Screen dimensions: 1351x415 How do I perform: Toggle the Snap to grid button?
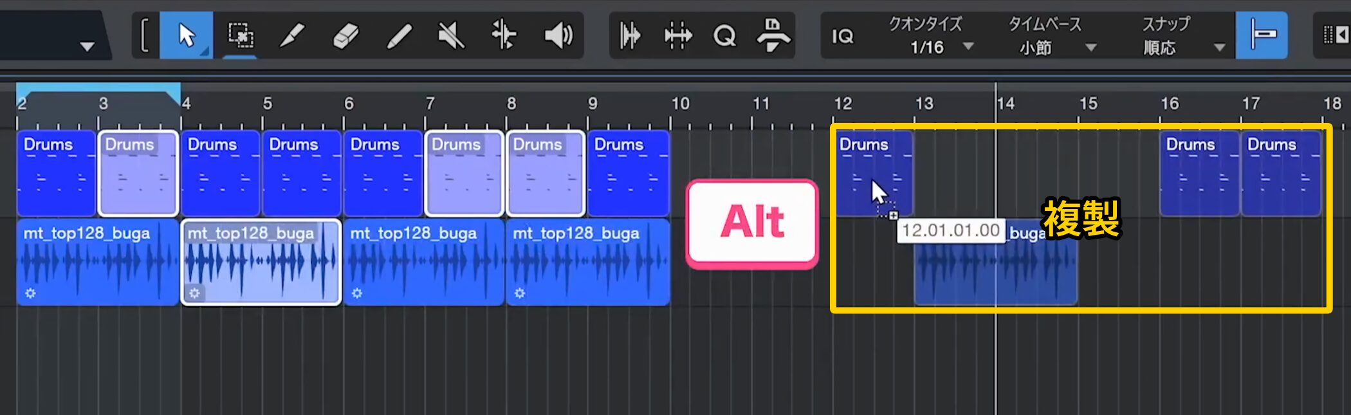pyautogui.click(x=1262, y=35)
